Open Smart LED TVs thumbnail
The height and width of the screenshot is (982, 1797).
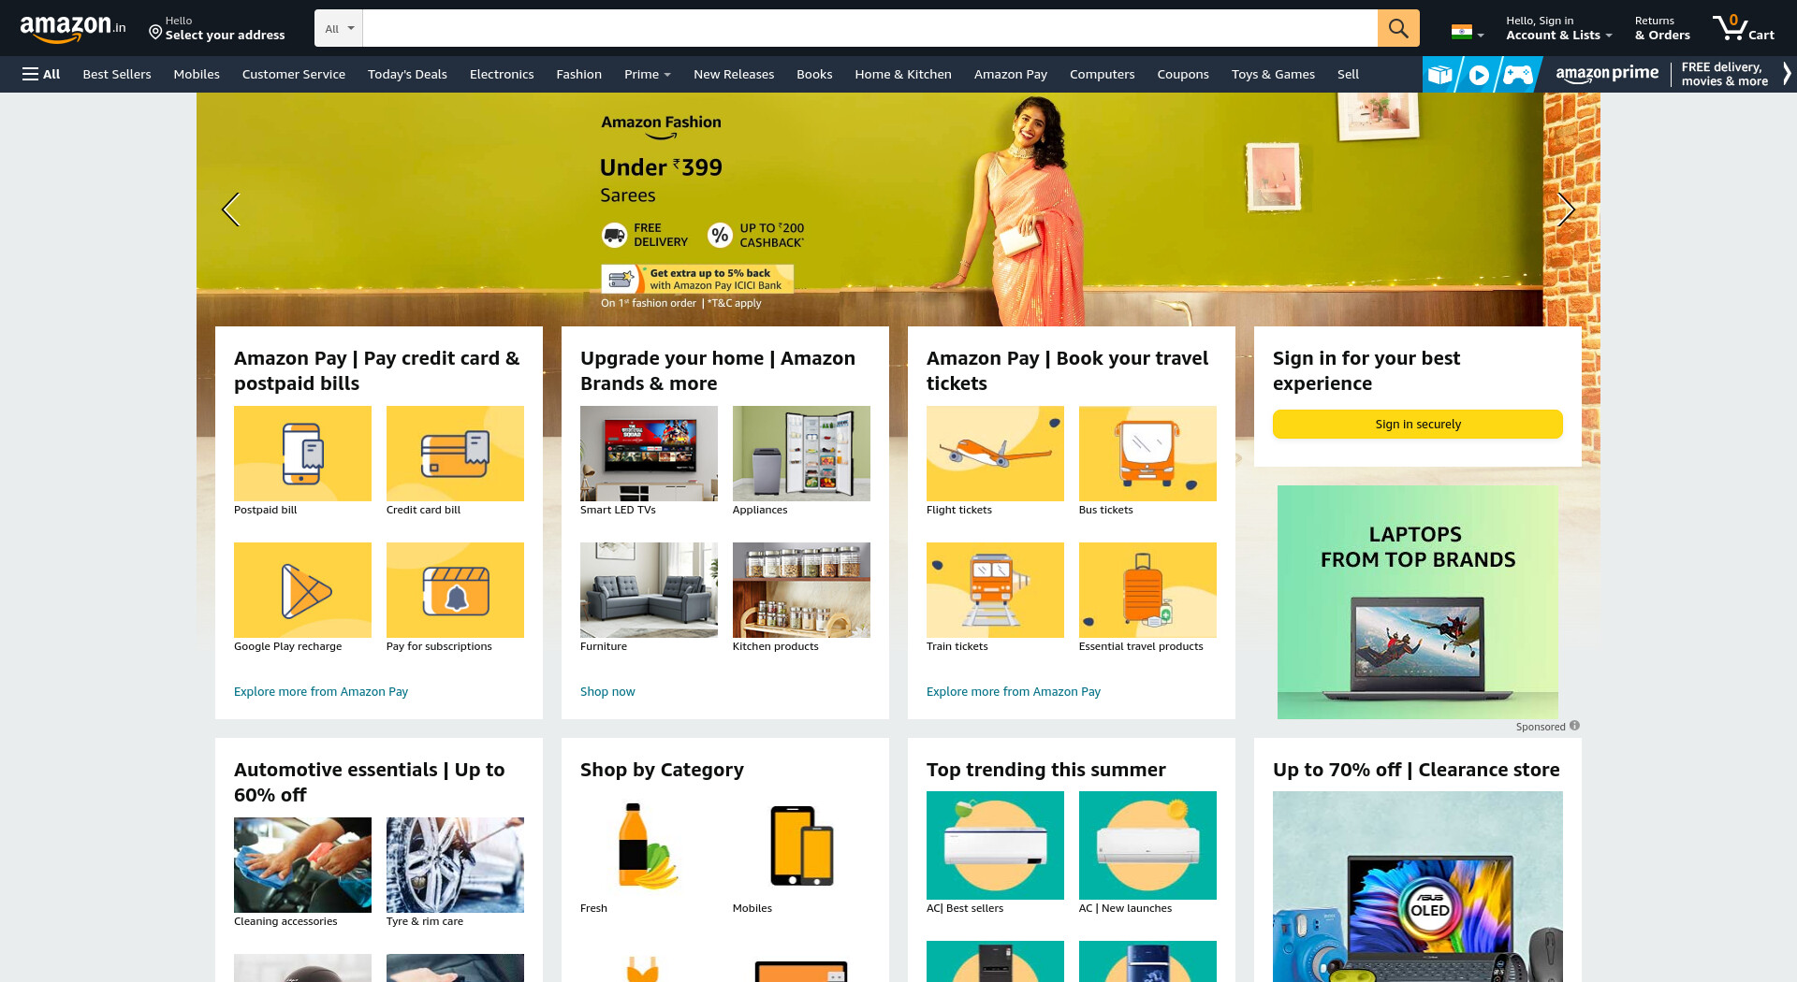pos(649,454)
